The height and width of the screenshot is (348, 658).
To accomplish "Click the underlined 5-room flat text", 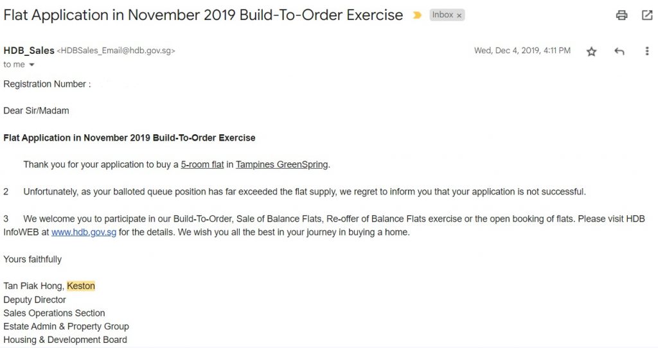I will [x=202, y=165].
